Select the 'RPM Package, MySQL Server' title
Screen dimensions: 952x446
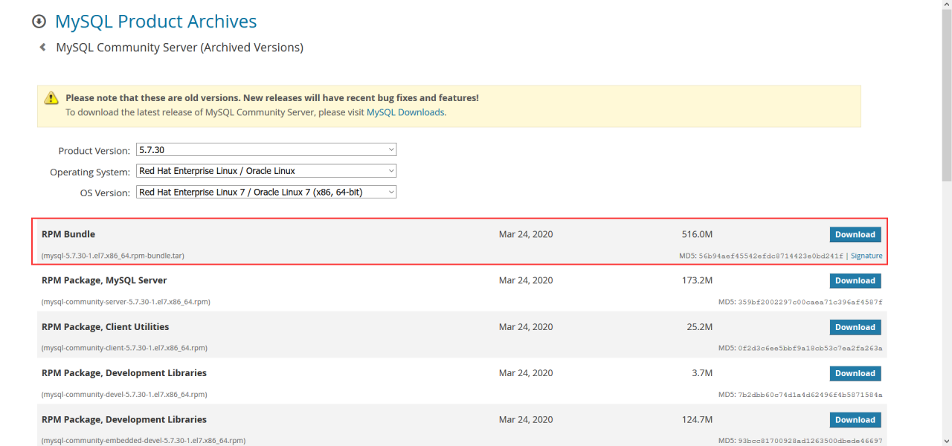pos(104,280)
